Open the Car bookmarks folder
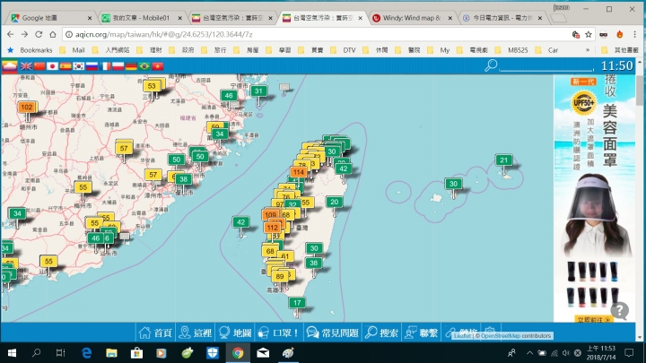The image size is (646, 363). coord(546,50)
